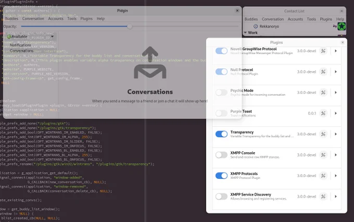This screenshot has width=354, height=222.
Task: Expand details of Novell GroupWise Protocol row
Action: (336, 51)
